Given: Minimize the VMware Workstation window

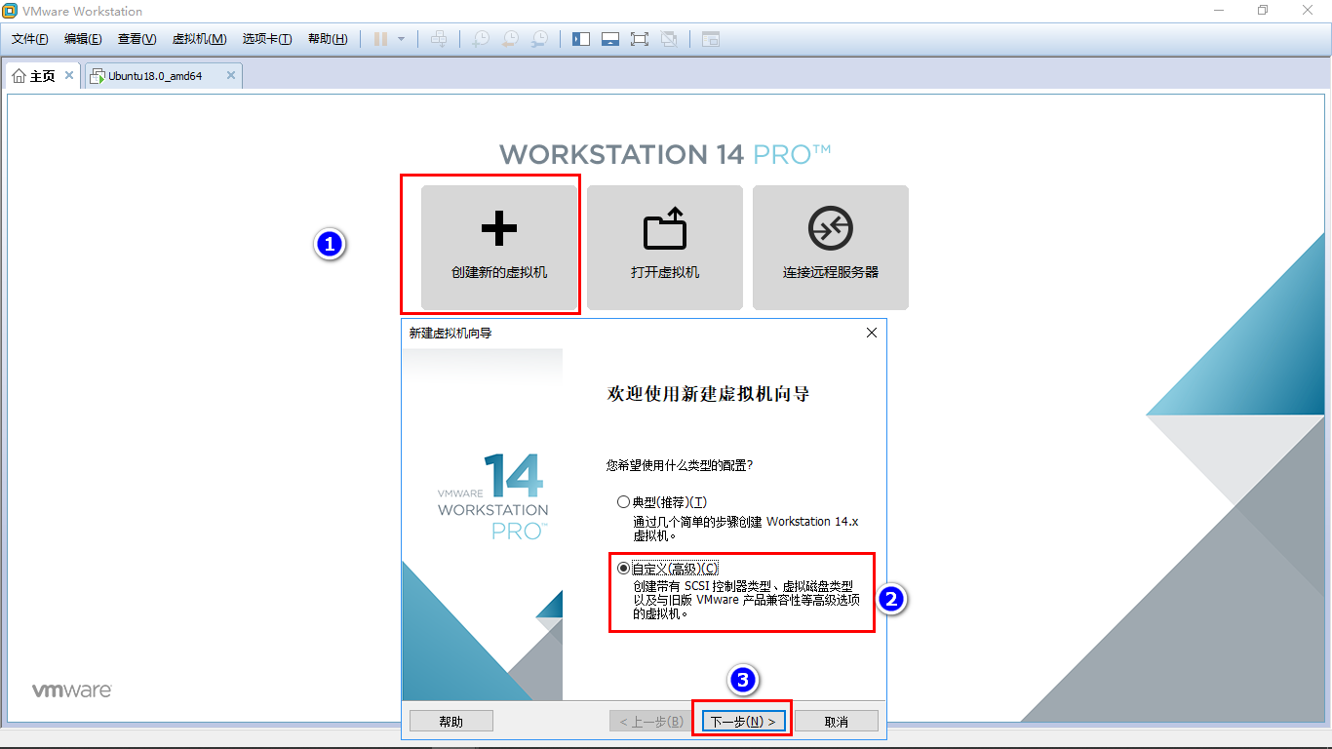Looking at the screenshot, I should click(x=1219, y=10).
